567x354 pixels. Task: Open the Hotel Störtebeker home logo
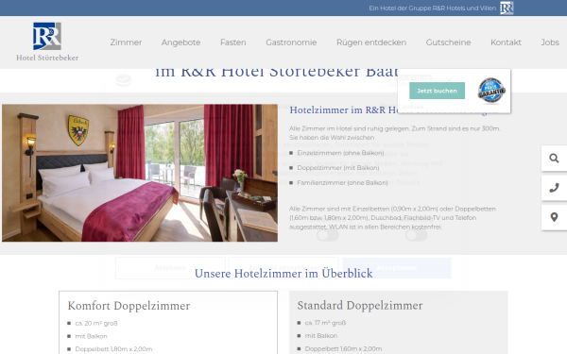click(47, 42)
